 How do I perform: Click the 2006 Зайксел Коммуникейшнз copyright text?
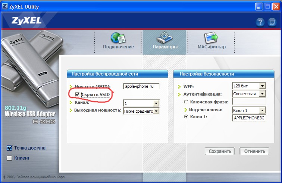pos(34,177)
